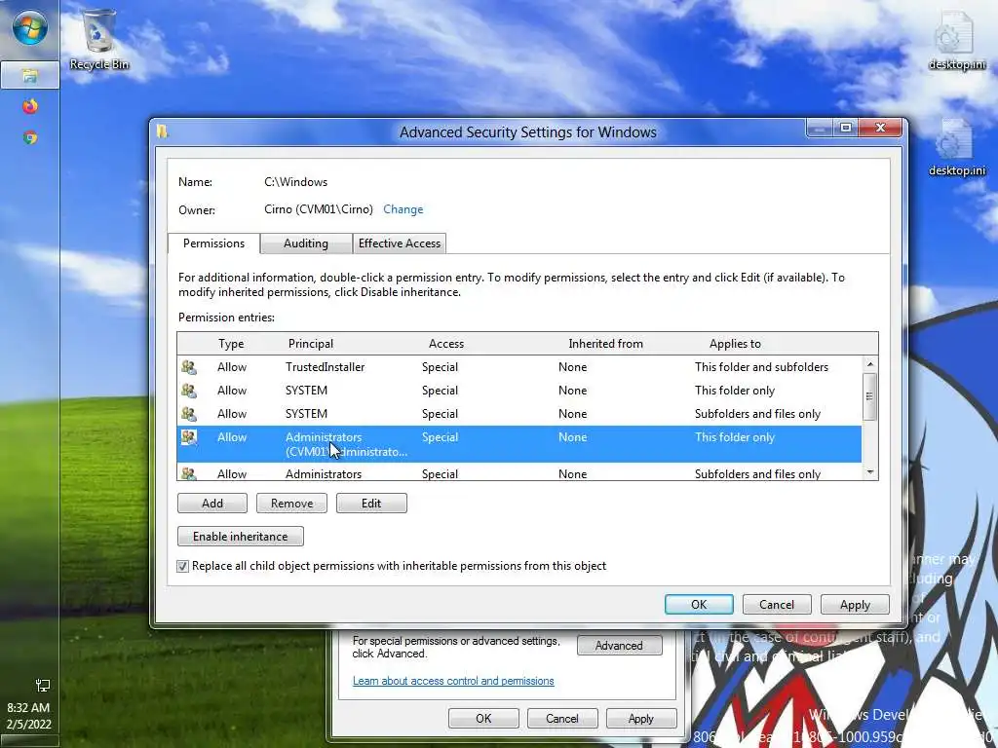Sort by the Inherited from column header
Viewport: 998px width, 748px height.
pos(605,344)
